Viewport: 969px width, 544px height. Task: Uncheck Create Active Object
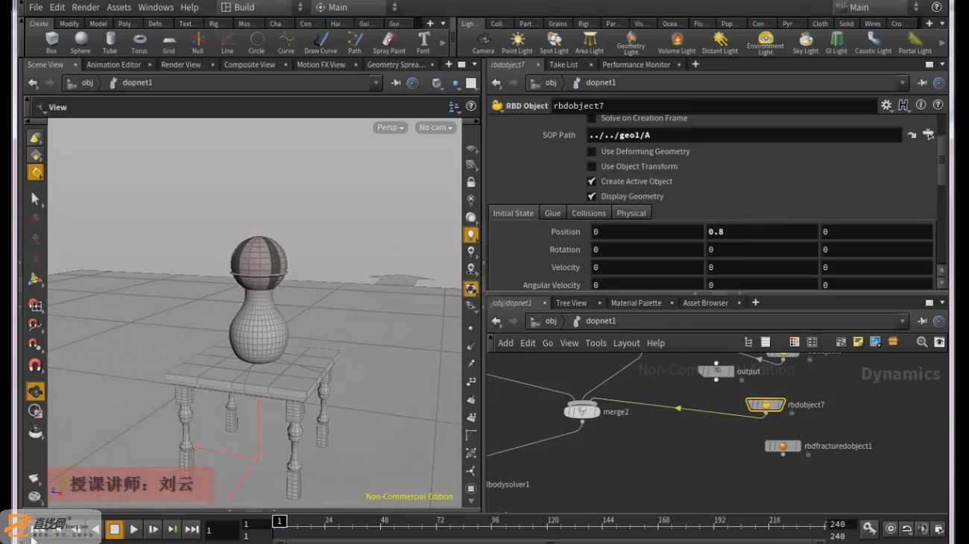tap(592, 181)
